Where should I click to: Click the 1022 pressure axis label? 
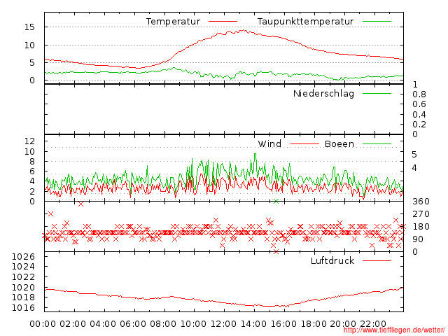23,277
